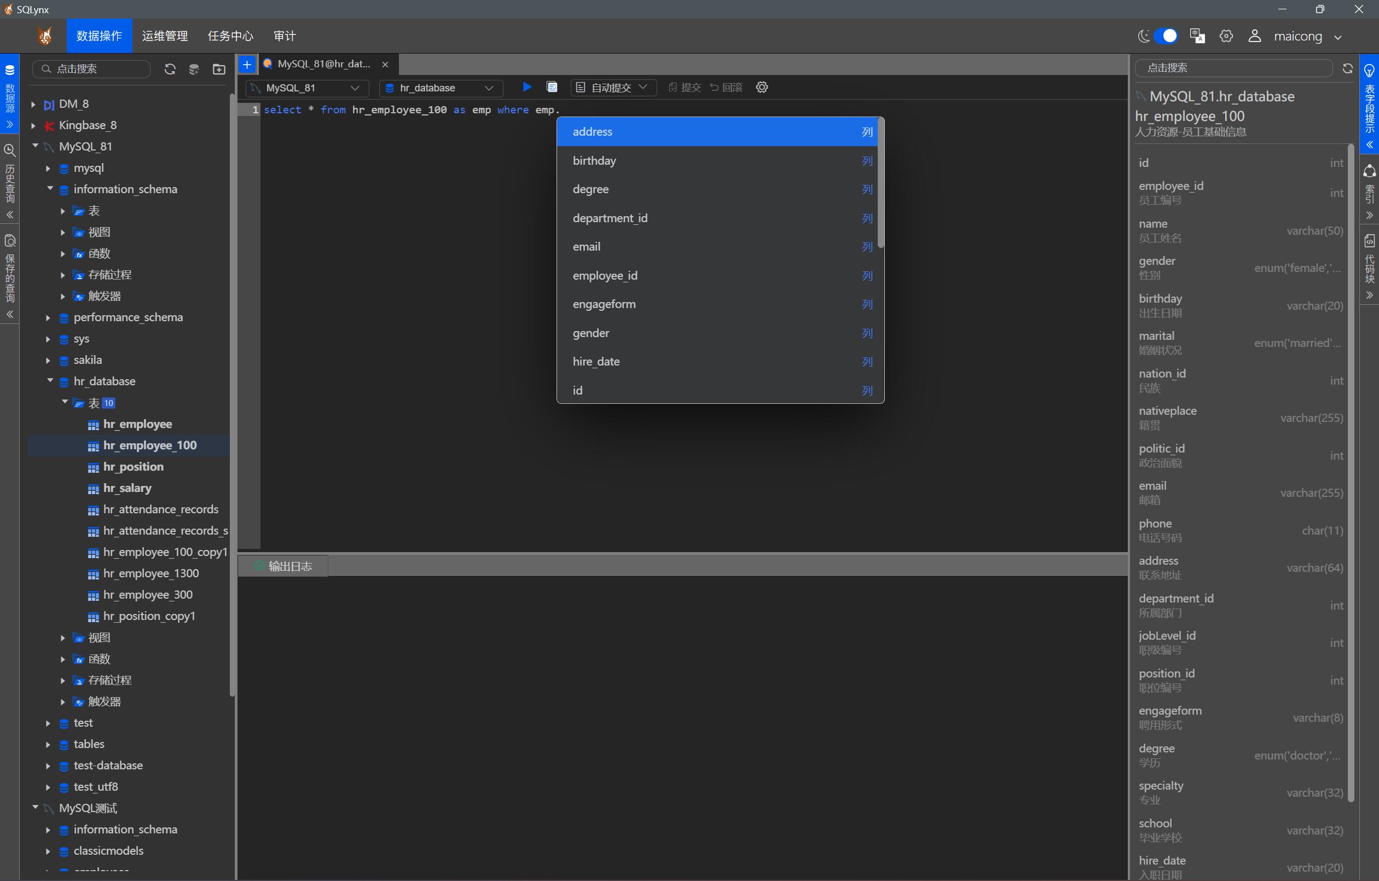The image size is (1379, 881).
Task: Click the 回滚 rollback button
Action: (x=726, y=87)
